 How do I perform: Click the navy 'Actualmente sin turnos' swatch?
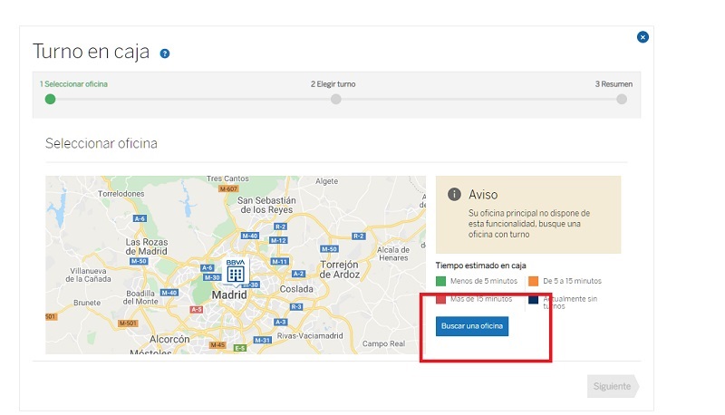(533, 299)
